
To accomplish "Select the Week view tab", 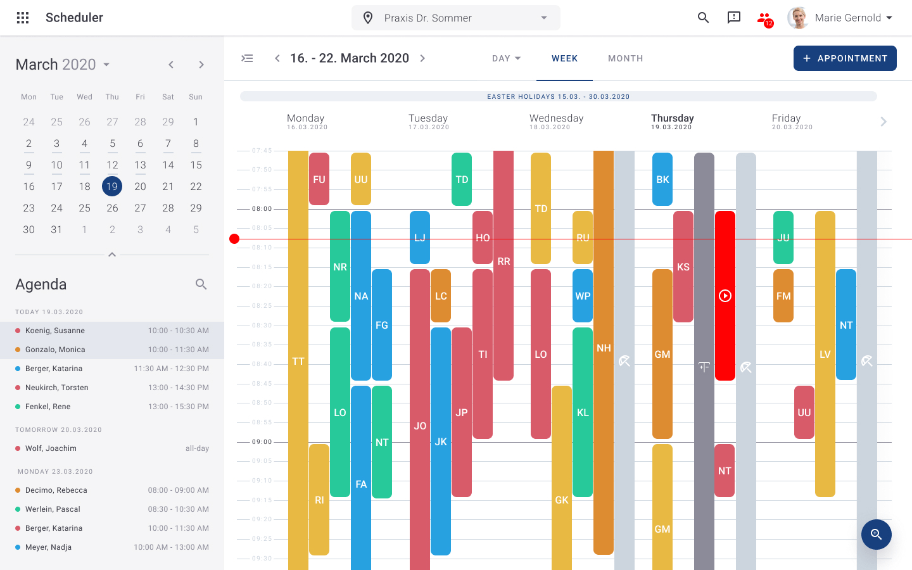I will click(x=564, y=58).
